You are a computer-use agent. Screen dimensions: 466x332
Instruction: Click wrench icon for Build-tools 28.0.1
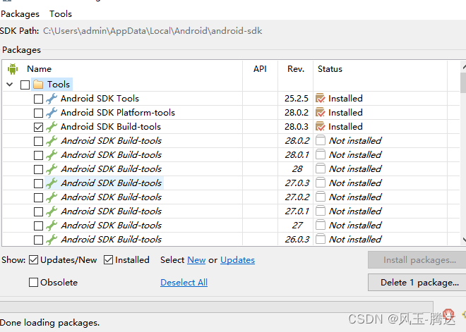click(x=52, y=155)
